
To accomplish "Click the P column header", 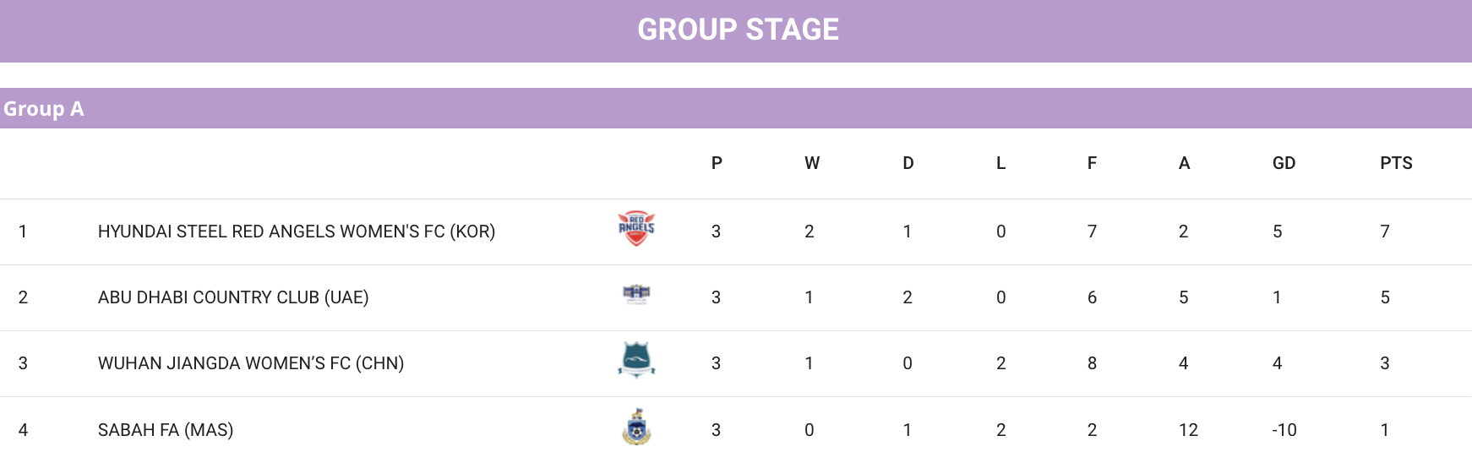I will (x=717, y=163).
